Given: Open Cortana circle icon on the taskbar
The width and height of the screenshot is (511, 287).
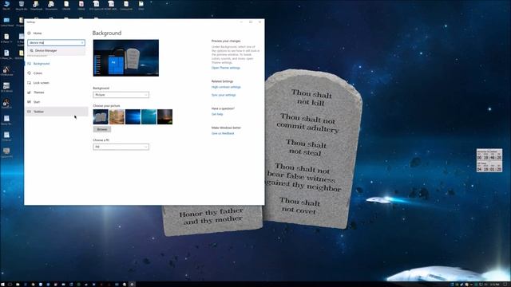Looking at the screenshot, I should click(x=10, y=284).
